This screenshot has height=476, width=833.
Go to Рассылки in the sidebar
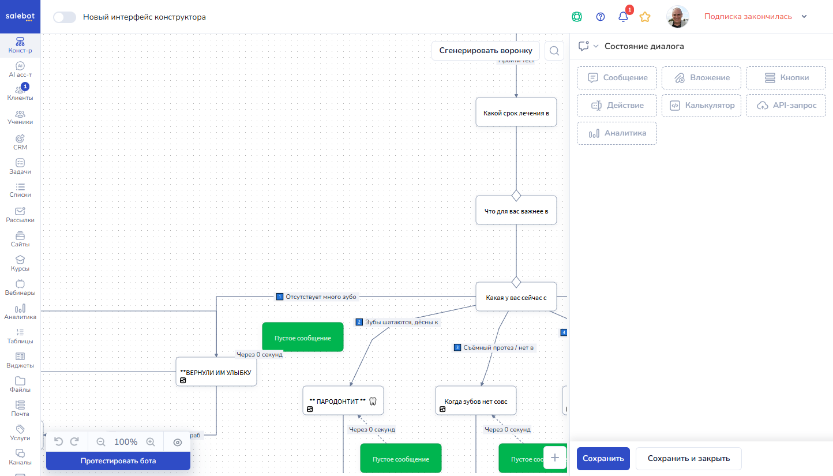click(20, 215)
